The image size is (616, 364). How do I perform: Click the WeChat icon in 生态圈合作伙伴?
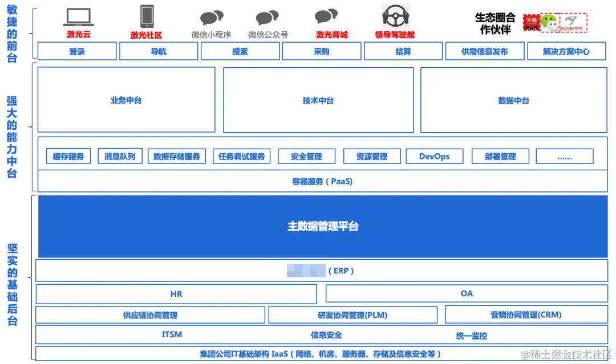click(549, 22)
